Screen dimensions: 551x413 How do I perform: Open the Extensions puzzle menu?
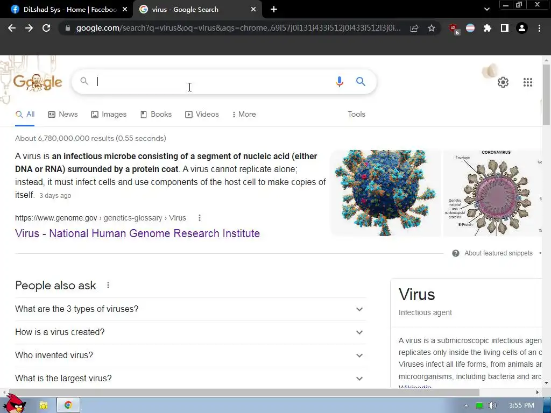click(x=488, y=28)
